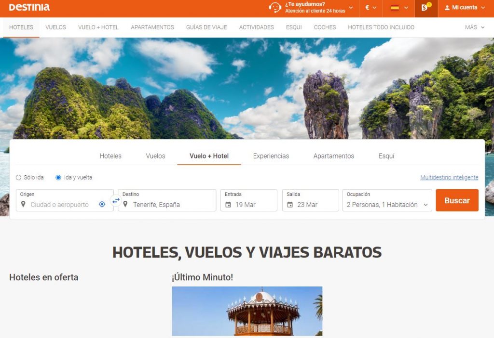Click the swap origin and destination arrows
494x338 pixels.
click(116, 201)
